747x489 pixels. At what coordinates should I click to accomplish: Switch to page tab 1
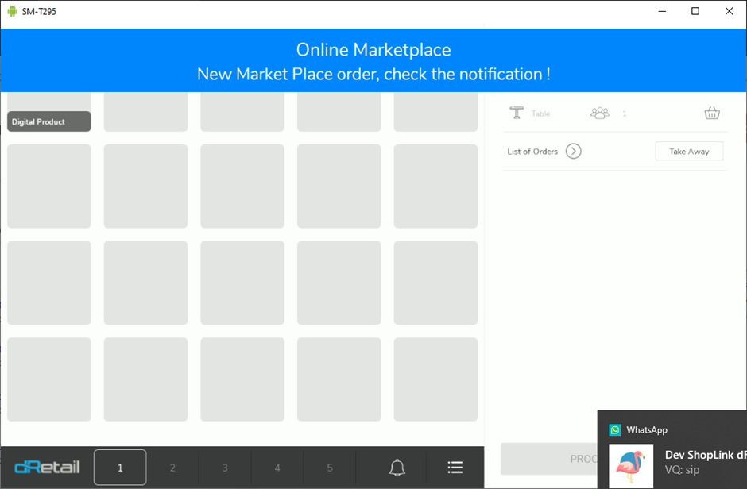point(120,468)
